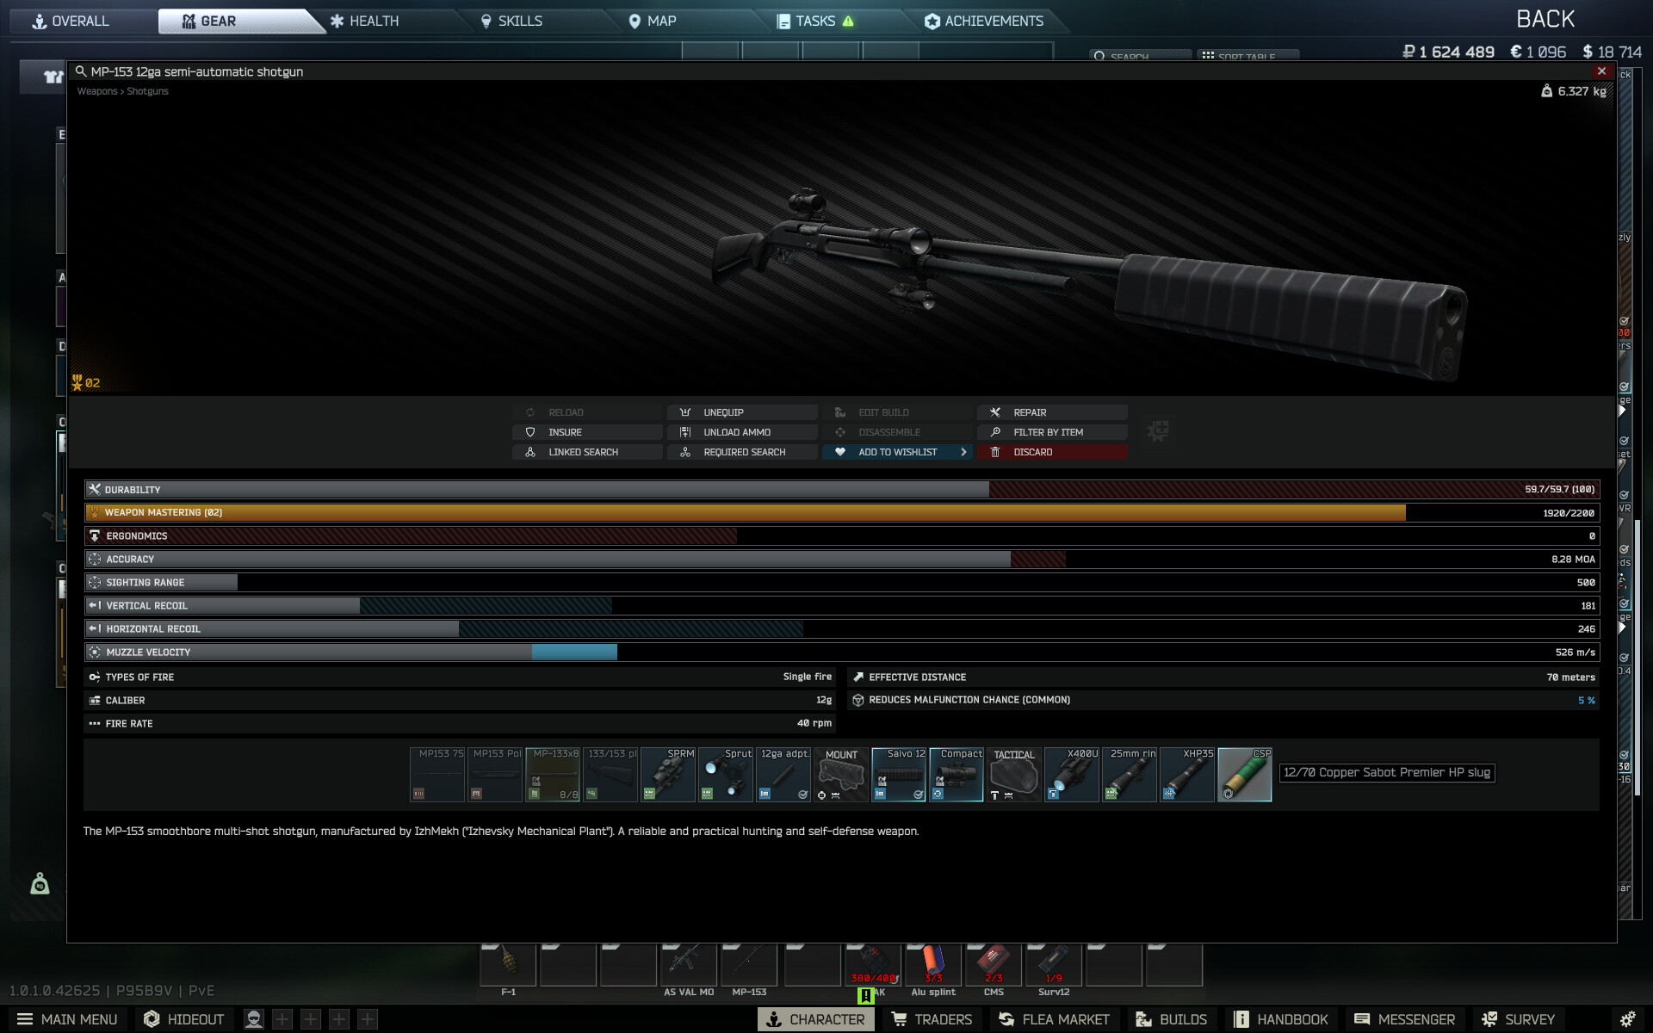Open the Tasks tab

(x=814, y=21)
